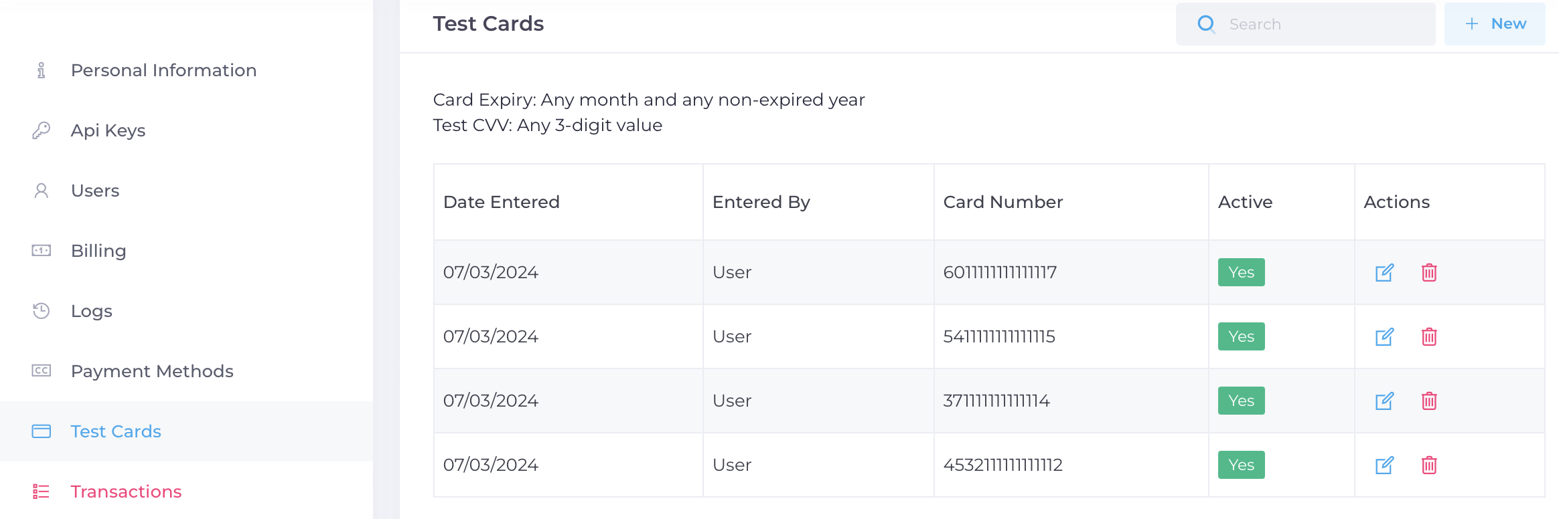Edit the card ending in 1117
This screenshot has height=519, width=1559.
coord(1384,272)
